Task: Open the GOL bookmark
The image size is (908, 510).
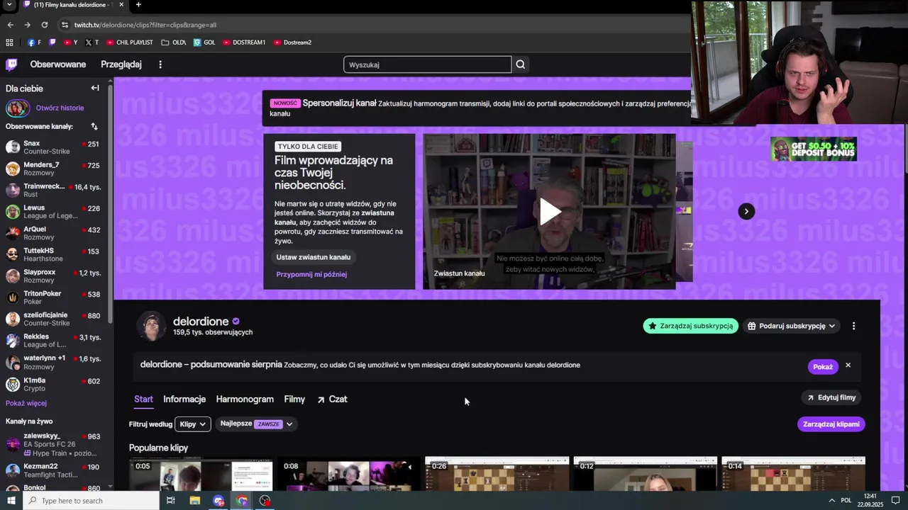Action: 204,42
